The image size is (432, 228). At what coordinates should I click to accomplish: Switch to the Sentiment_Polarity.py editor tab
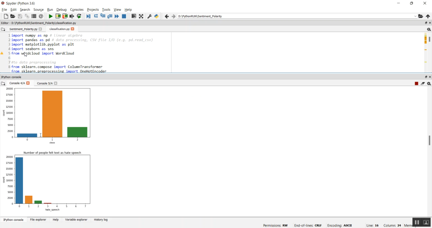[23, 29]
